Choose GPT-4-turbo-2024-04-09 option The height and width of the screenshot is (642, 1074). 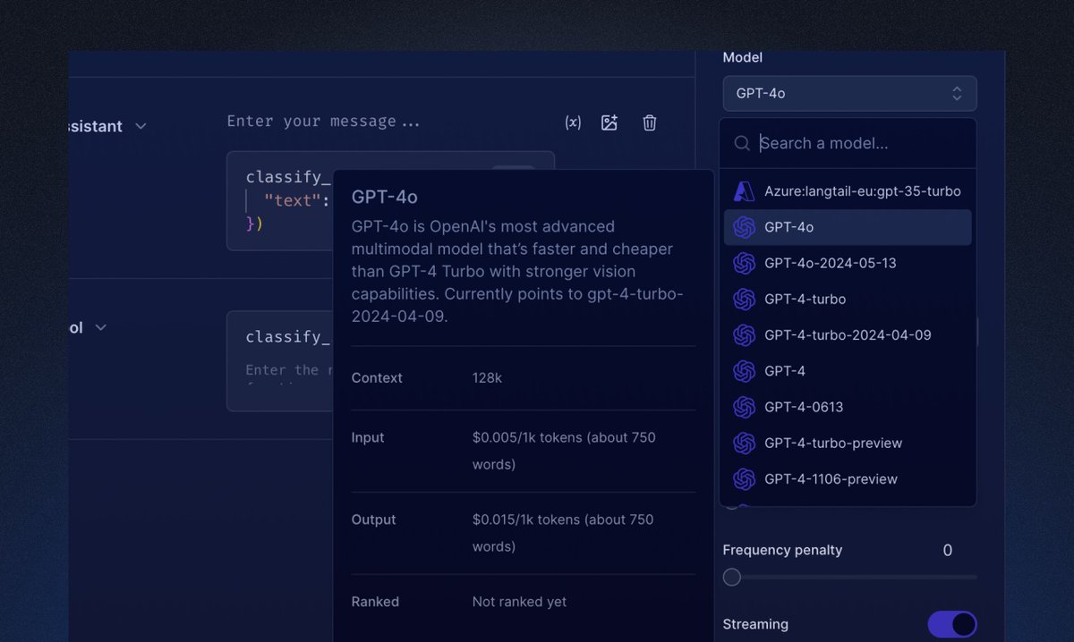pos(848,335)
